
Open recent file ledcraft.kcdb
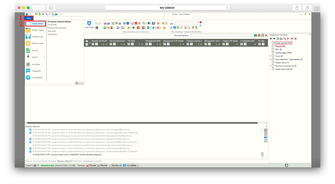(x=52, y=34)
